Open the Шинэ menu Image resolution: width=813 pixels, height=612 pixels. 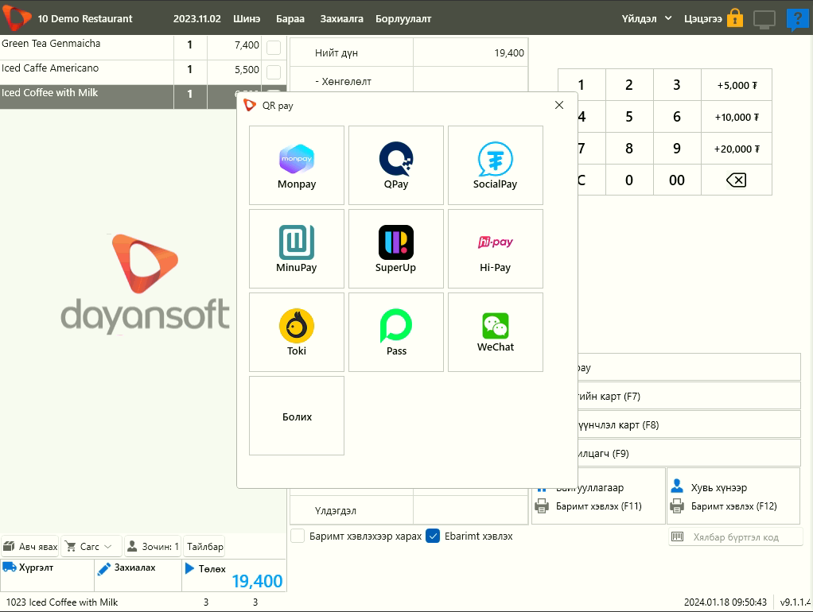[x=247, y=18]
